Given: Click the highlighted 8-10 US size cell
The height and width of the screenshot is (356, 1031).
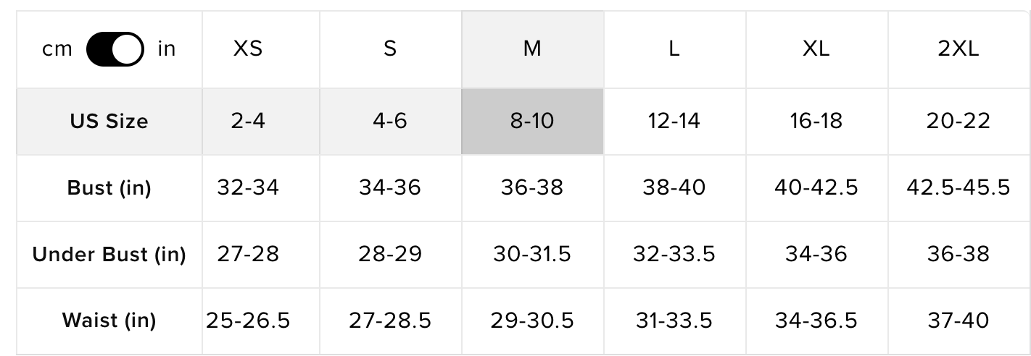Looking at the screenshot, I should 532,121.
